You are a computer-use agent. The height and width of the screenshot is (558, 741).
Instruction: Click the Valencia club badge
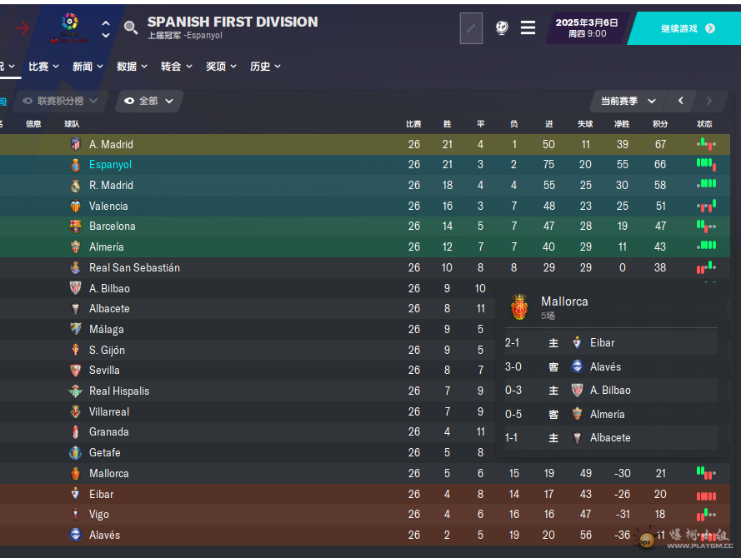75,207
